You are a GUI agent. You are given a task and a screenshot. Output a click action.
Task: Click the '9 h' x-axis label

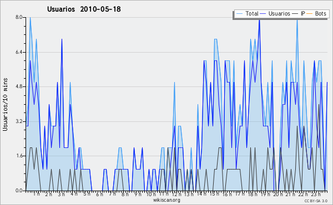138,194
